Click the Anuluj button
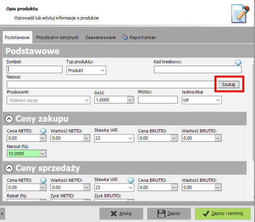The width and height of the screenshot is (255, 222). 121,213
